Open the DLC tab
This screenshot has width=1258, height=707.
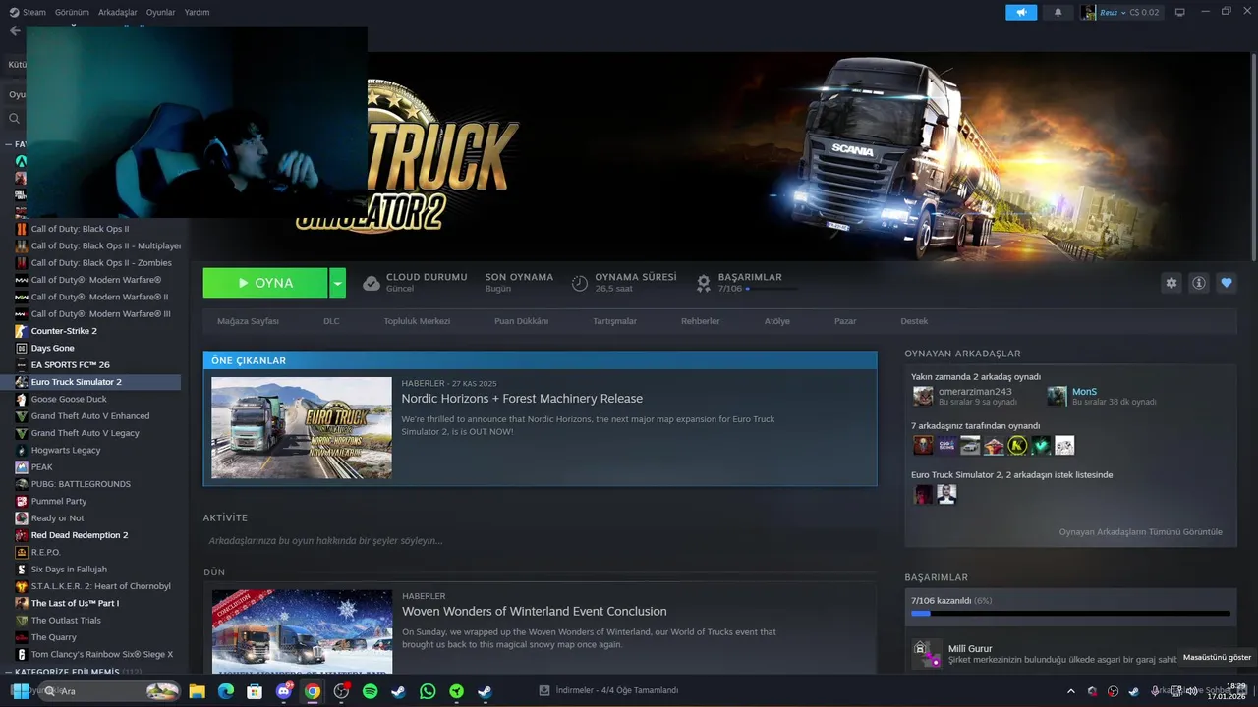click(x=331, y=321)
